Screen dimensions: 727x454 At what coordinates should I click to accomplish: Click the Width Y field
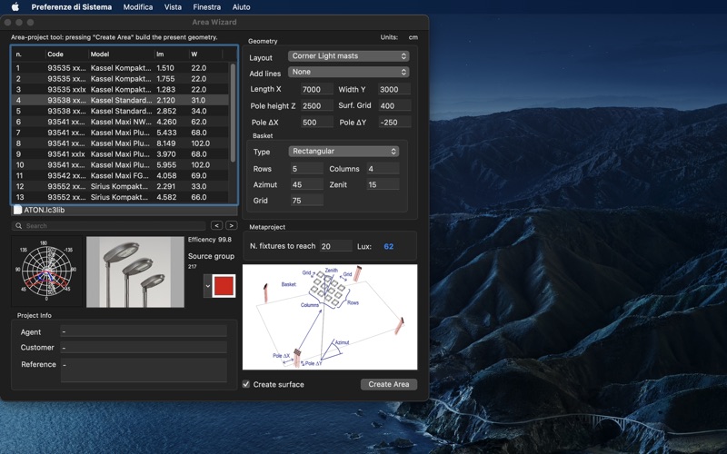click(394, 89)
